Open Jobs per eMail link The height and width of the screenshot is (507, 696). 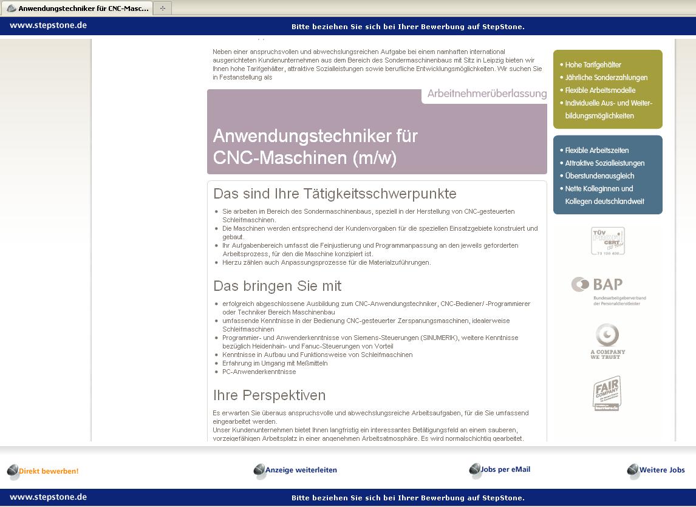point(505,469)
